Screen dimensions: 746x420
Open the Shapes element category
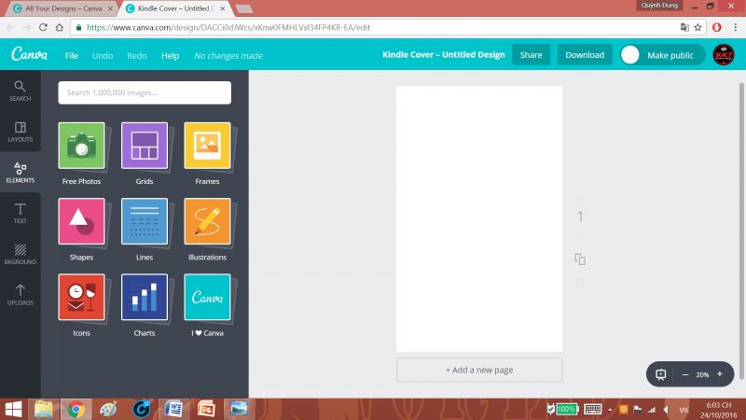pos(81,222)
